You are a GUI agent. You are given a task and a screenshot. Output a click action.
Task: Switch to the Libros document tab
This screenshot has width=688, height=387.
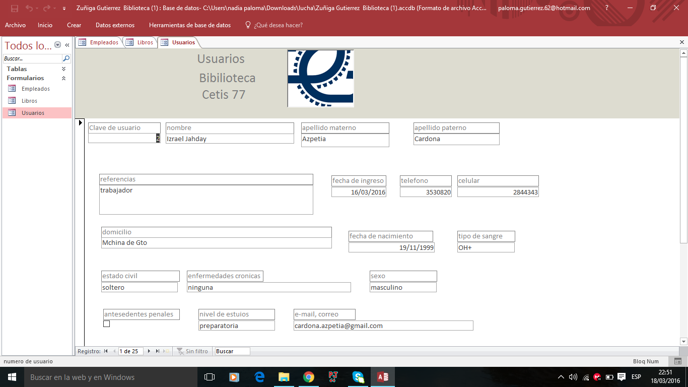tap(140, 42)
